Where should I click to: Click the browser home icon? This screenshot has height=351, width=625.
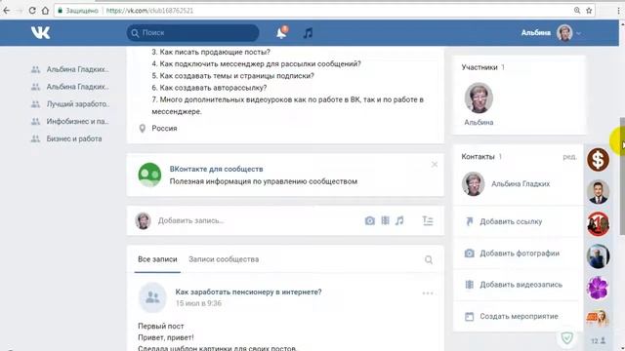pos(45,11)
